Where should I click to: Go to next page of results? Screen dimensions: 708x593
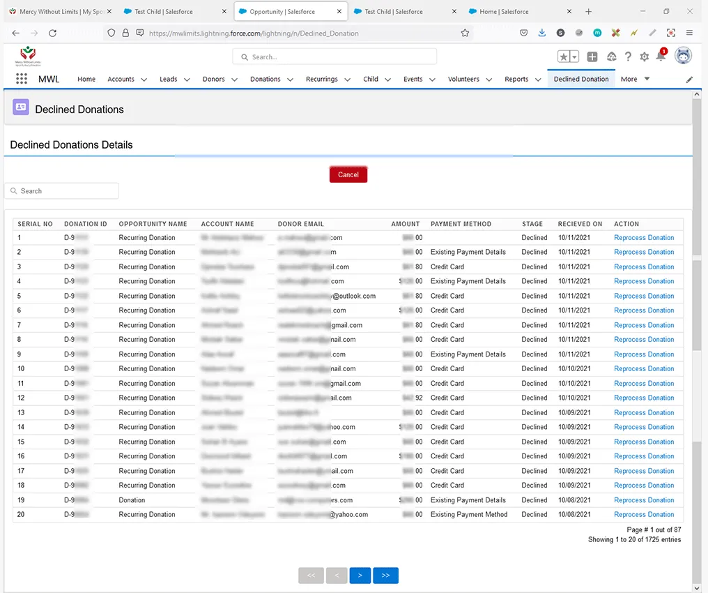(360, 576)
